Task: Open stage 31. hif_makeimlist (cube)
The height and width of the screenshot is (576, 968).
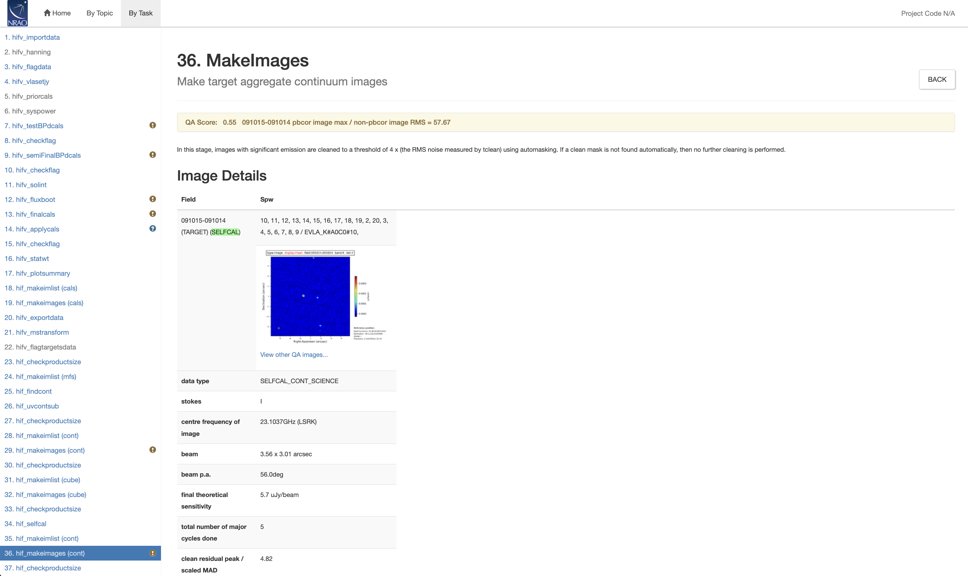Action: pyautogui.click(x=42, y=480)
